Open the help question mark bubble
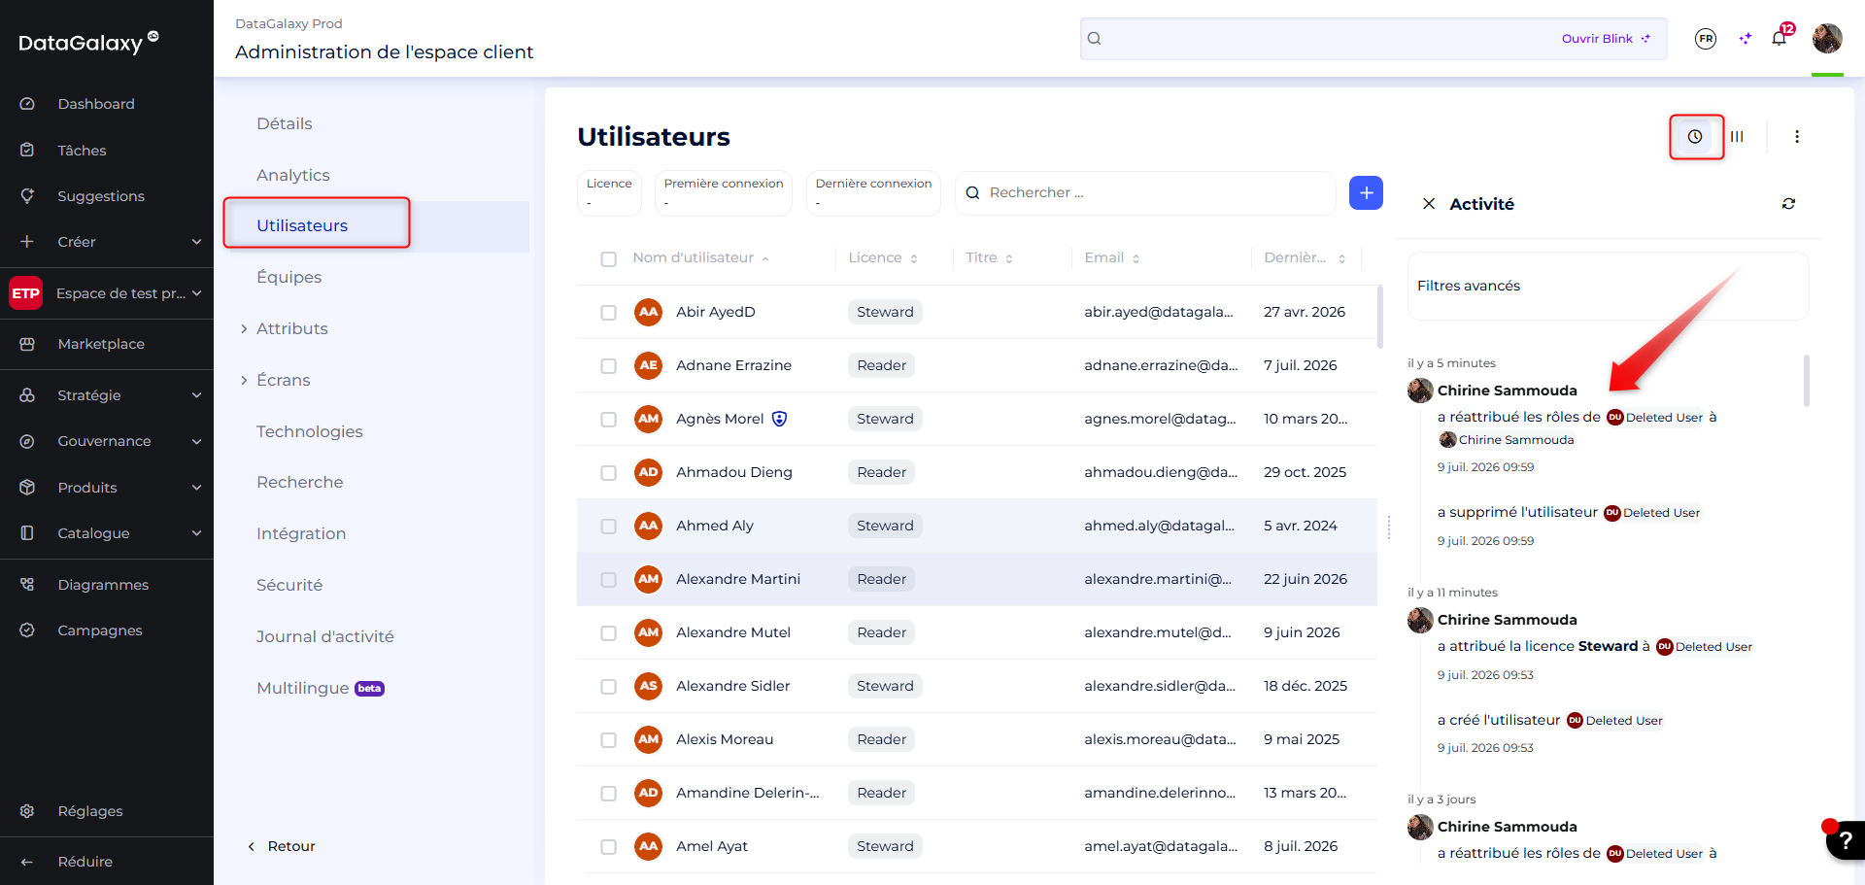 click(x=1846, y=840)
